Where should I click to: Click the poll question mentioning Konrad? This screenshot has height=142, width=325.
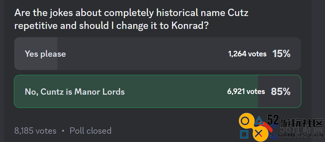(131, 20)
